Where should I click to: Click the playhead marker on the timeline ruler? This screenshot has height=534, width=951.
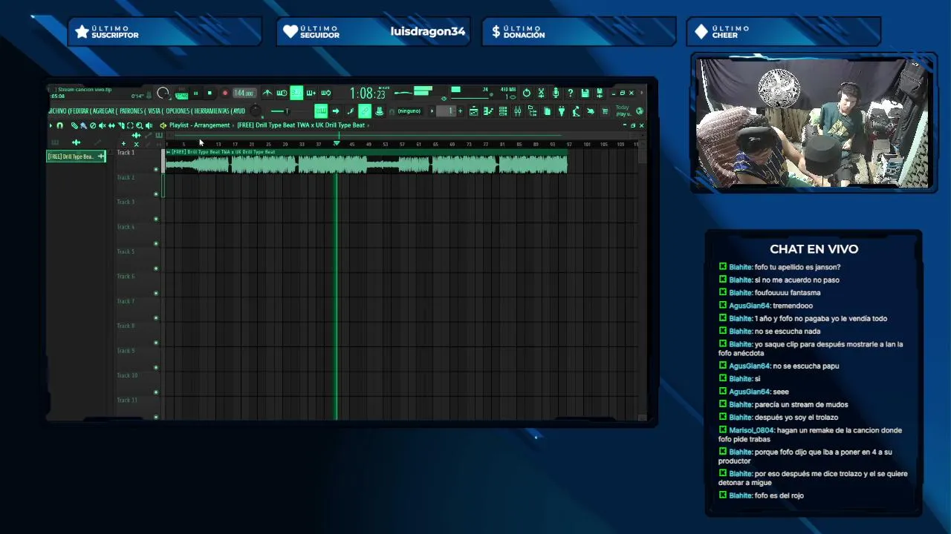click(336, 143)
